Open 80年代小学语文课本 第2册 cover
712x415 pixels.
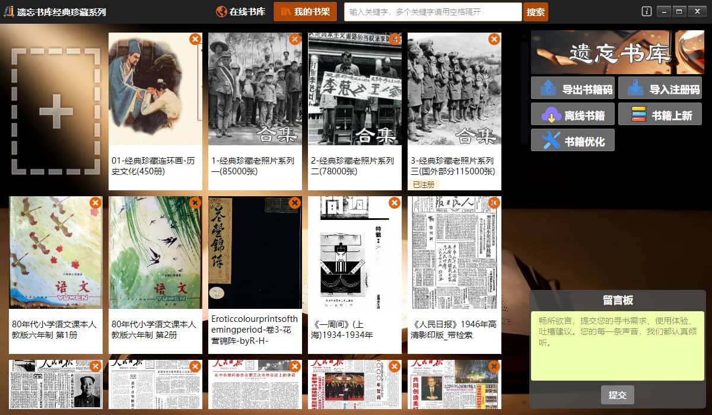(155, 252)
